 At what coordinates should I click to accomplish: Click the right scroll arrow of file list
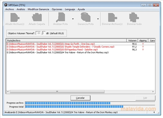[x=153, y=92]
